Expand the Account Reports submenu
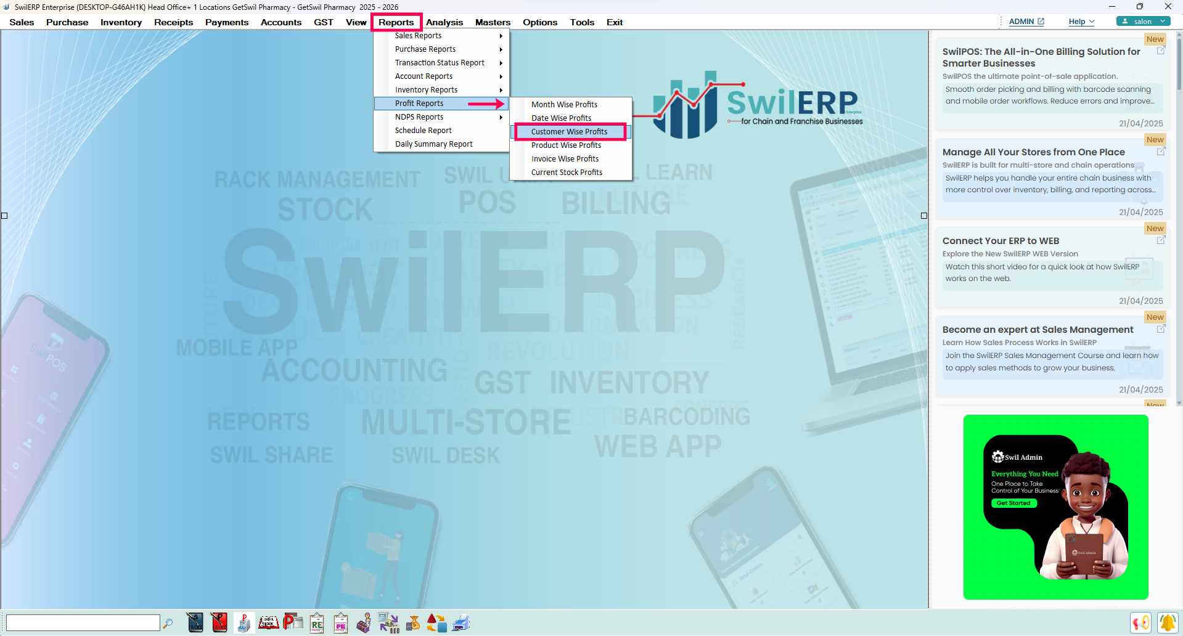1183x636 pixels. (441, 76)
